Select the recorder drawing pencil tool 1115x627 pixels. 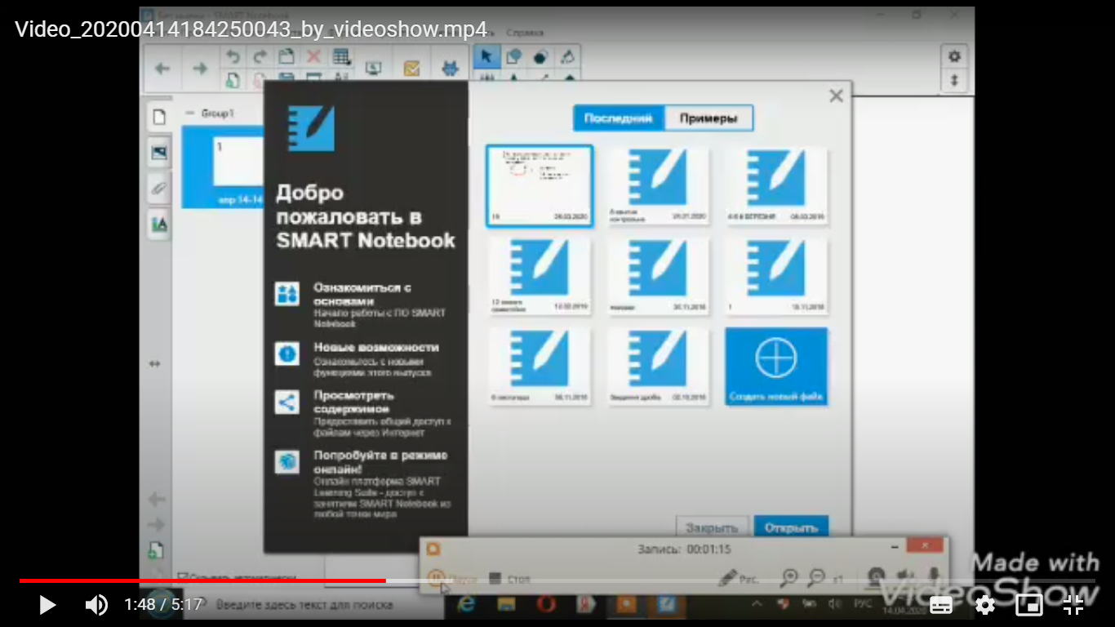738,578
